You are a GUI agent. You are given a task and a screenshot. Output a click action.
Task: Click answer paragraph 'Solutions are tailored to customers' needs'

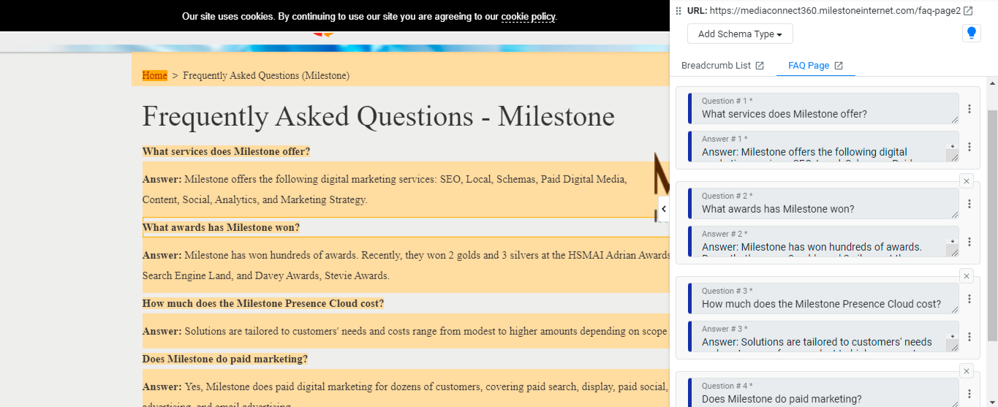coord(405,331)
